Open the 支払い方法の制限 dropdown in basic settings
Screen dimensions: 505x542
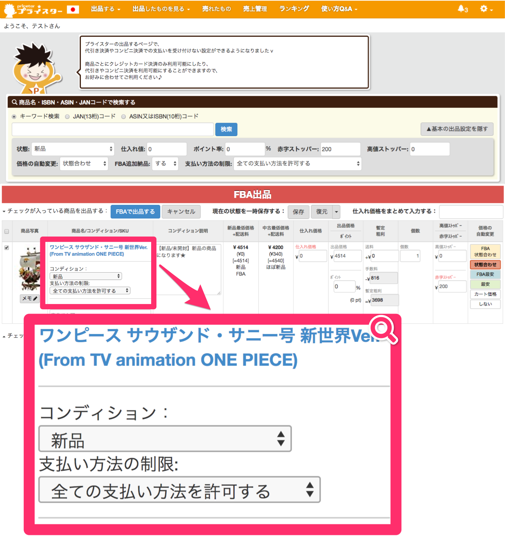pos(297,164)
